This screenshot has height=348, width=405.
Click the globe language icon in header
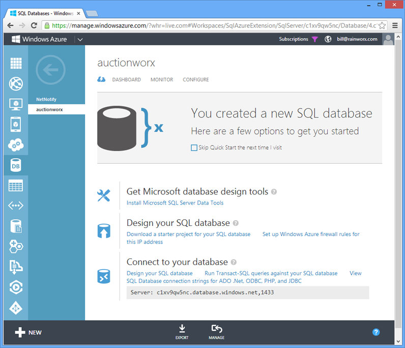point(328,39)
